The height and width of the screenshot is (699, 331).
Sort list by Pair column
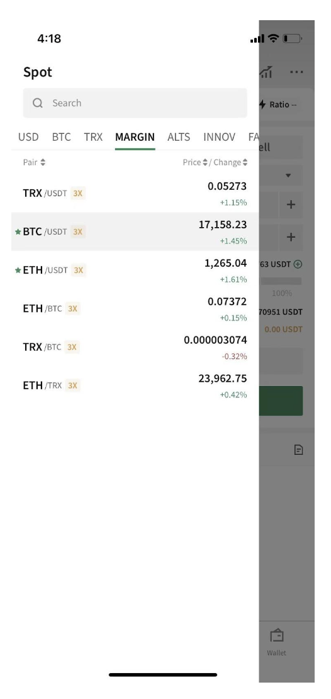pos(34,162)
